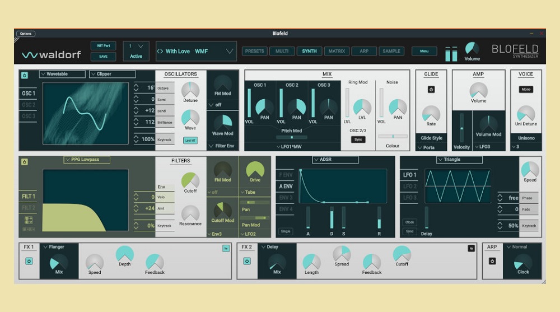This screenshot has width=560, height=312.
Task: Open the PPG Lowpass filter type dropdown
Action: click(x=87, y=160)
